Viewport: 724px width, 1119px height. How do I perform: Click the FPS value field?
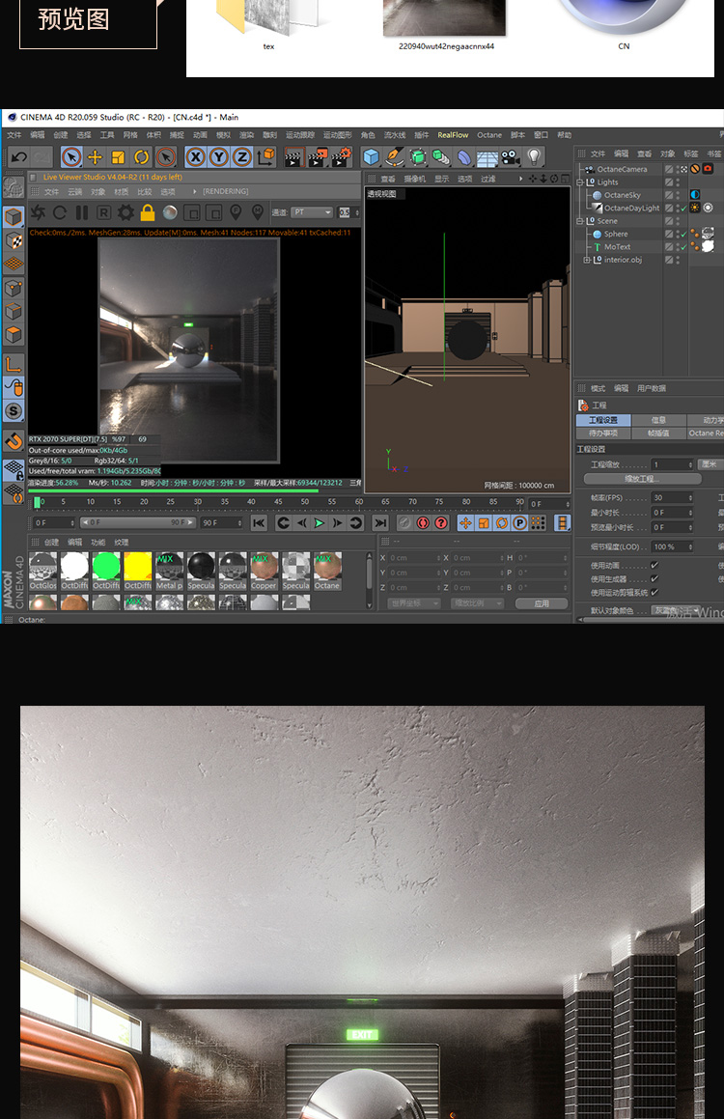click(x=672, y=498)
